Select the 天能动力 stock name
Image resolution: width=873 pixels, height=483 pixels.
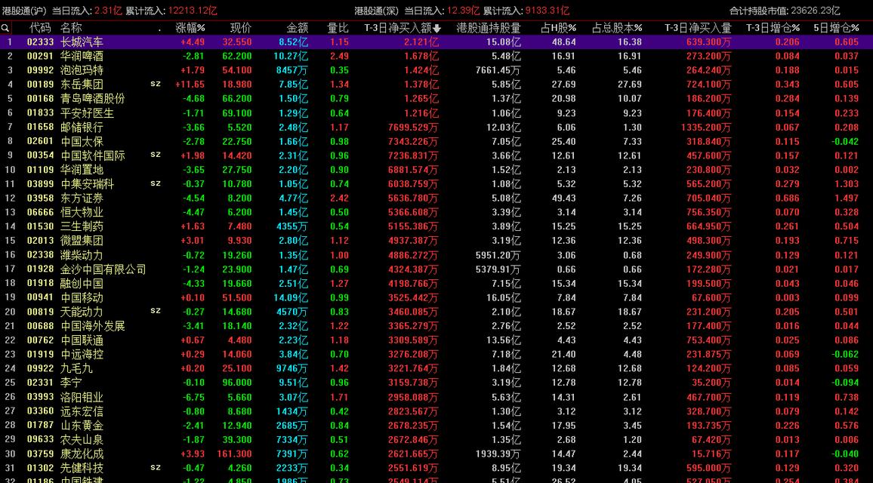tap(82, 312)
